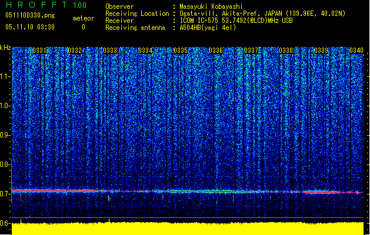Click the 'Observer' field label
Viewport: 370px width, 235px height.
tap(119, 6)
